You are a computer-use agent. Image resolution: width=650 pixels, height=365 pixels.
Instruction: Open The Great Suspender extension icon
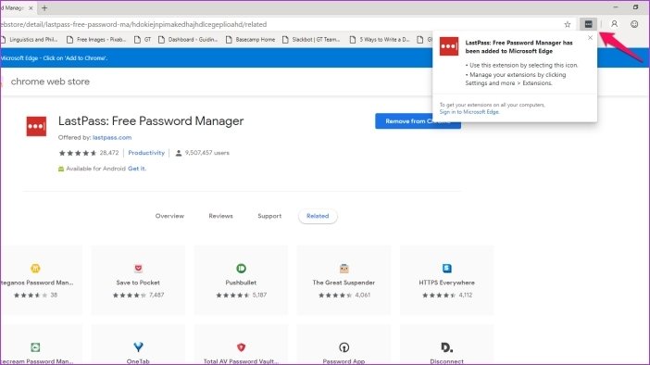(344, 269)
